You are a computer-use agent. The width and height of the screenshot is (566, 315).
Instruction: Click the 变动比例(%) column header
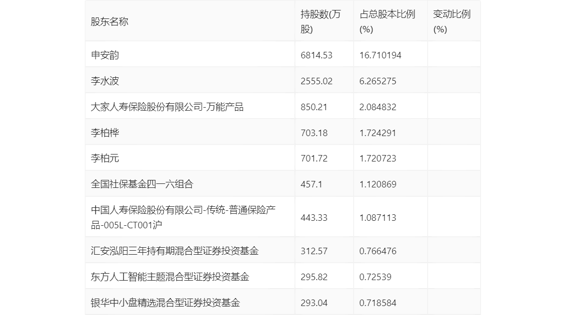pyautogui.click(x=447, y=20)
